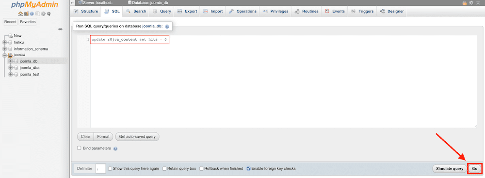
Task: Open the Search tab
Action: pos(136,11)
